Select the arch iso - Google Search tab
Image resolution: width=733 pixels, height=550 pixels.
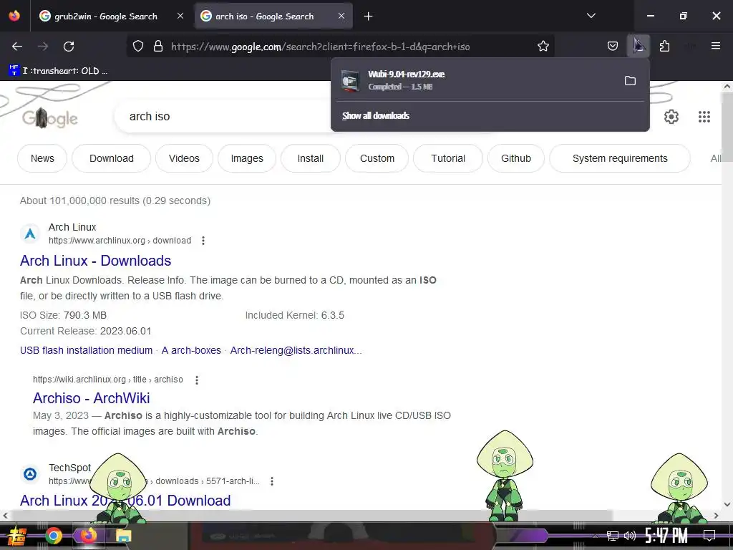coord(265,16)
